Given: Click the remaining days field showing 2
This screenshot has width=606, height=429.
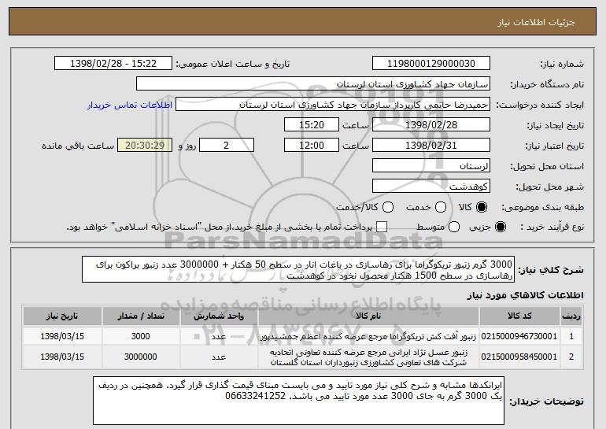Looking at the screenshot, I should click(x=227, y=146).
